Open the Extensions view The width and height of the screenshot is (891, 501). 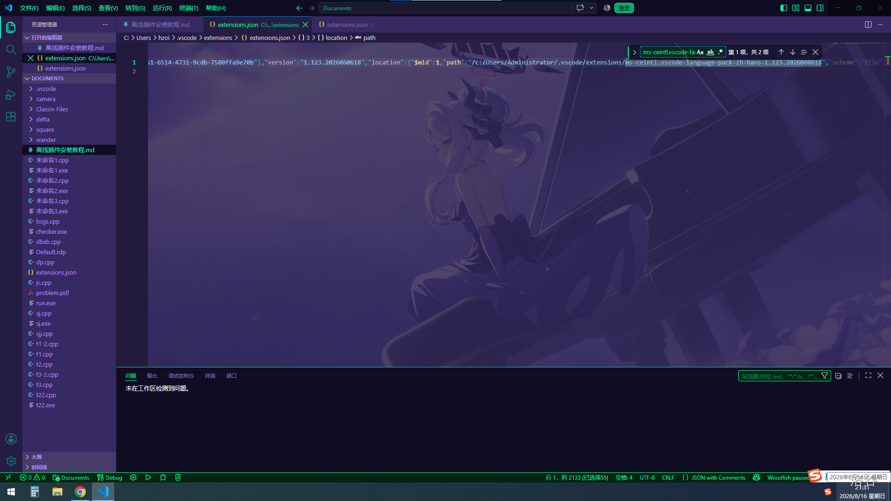[x=11, y=117]
